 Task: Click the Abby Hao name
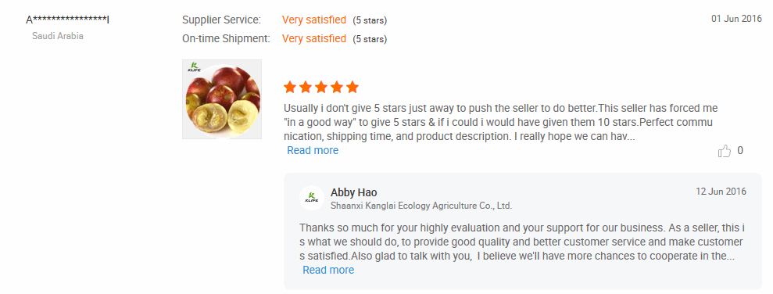[x=353, y=192]
